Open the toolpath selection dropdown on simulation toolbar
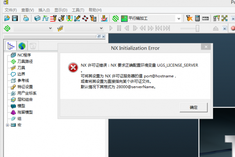 [x=51, y=28]
